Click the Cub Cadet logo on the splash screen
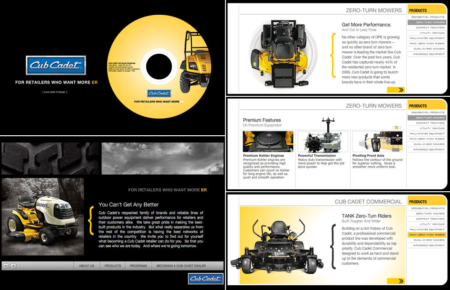Viewport: 450px width, 290px height. pos(56,66)
